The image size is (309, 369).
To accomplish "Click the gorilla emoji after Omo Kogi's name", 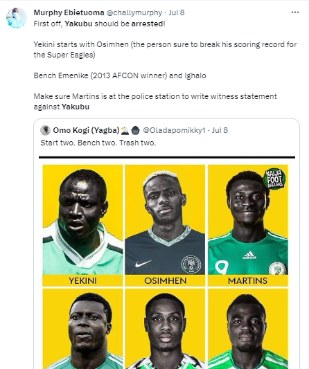I will 135,130.
